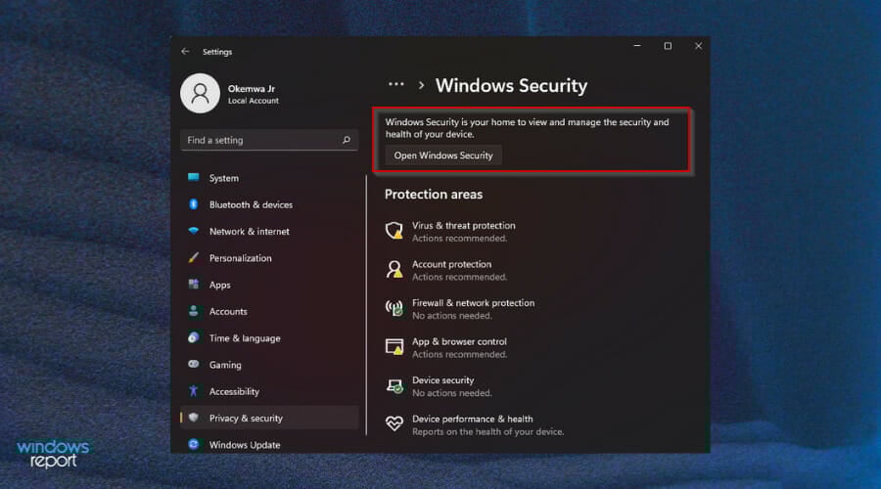The image size is (881, 489).
Task: Minimize the Settings window
Action: click(x=637, y=46)
